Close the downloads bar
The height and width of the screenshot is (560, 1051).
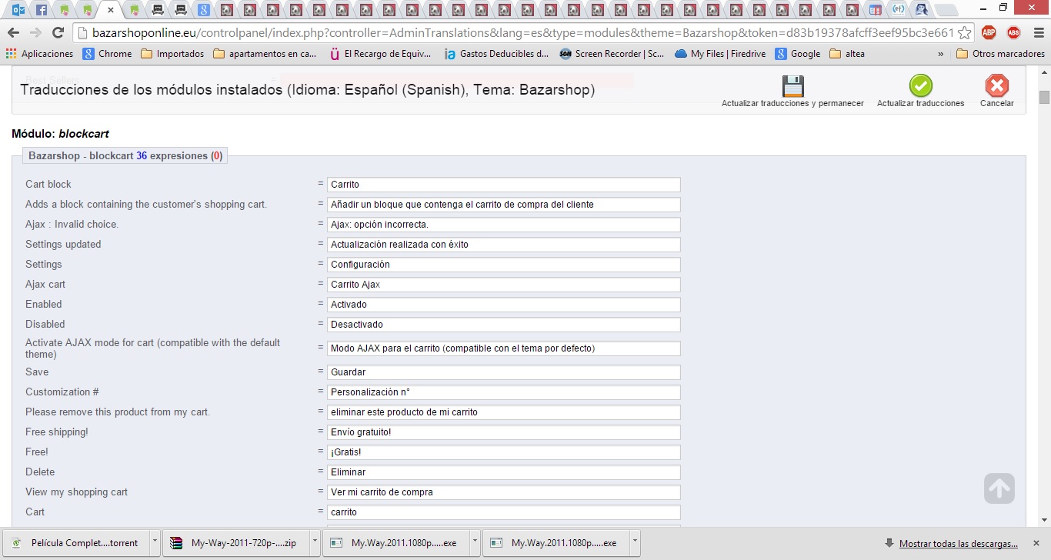point(1036,542)
